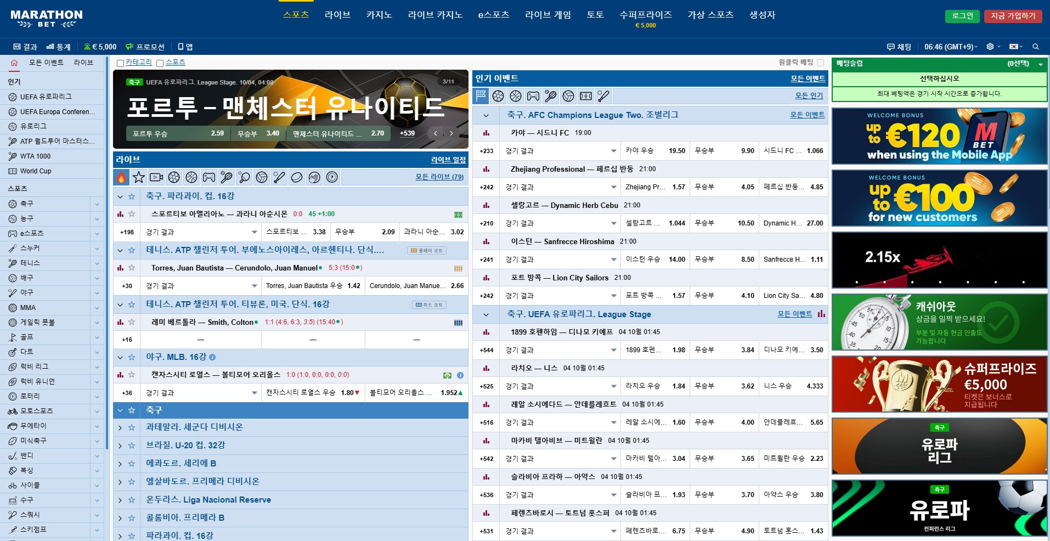This screenshot has width=1050, height=541.
Task: Expand the 축구 sport in left sidebar
Action: (97, 204)
